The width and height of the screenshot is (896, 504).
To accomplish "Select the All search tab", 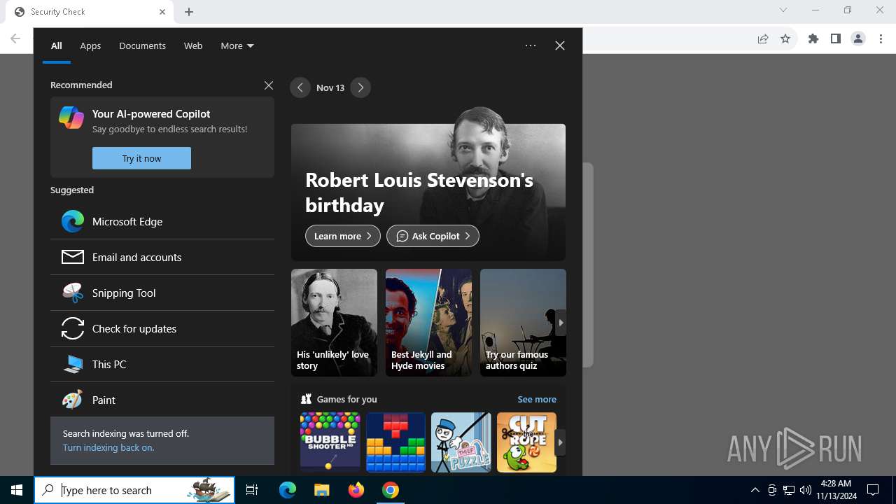I will [57, 45].
